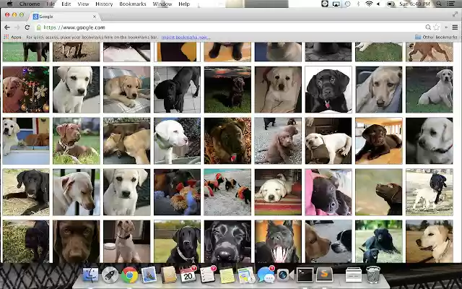
Task: Click the browser forward arrow
Action: tap(17, 27)
